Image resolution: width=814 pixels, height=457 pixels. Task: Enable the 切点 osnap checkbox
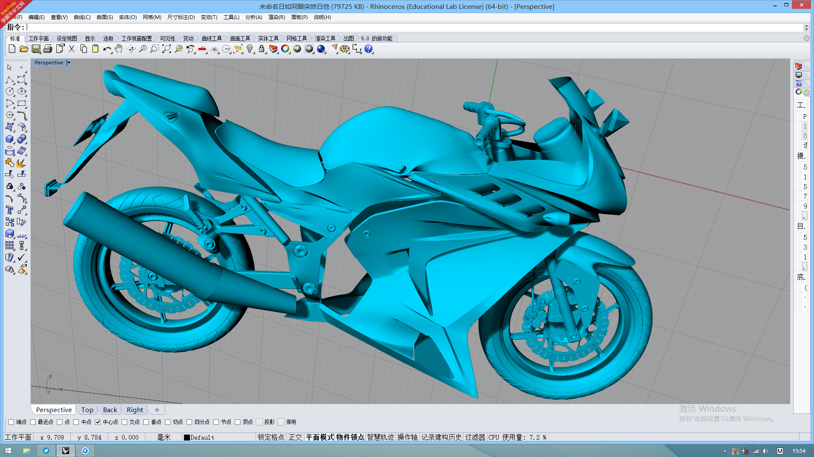pos(168,422)
